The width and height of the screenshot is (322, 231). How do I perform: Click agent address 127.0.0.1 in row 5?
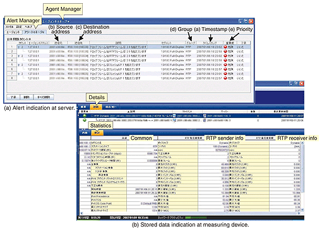point(33,65)
